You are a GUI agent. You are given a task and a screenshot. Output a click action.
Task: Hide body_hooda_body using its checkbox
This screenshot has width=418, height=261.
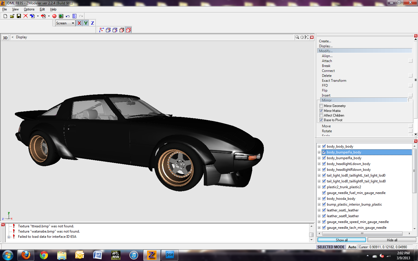tap(324, 199)
